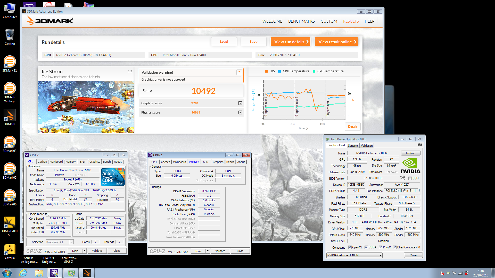Click the Load button in Run details
This screenshot has width=495, height=278.
point(224,42)
